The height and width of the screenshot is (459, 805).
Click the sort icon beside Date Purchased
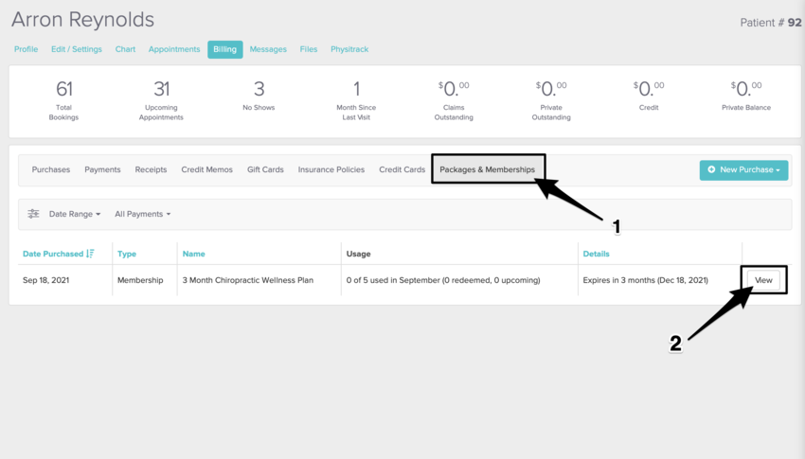coord(90,254)
